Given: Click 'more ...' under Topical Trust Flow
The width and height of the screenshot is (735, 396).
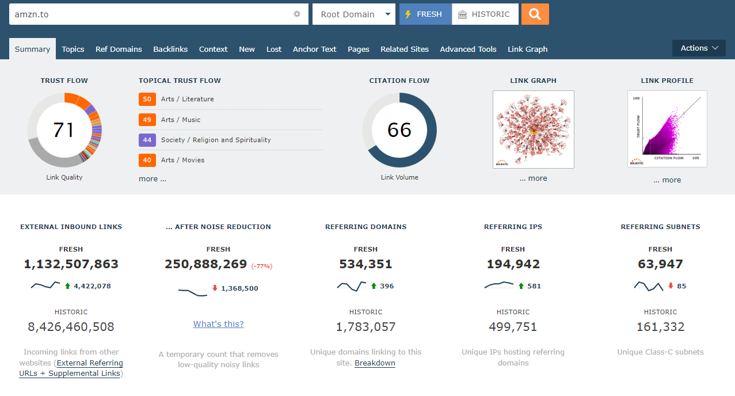Looking at the screenshot, I should (153, 179).
